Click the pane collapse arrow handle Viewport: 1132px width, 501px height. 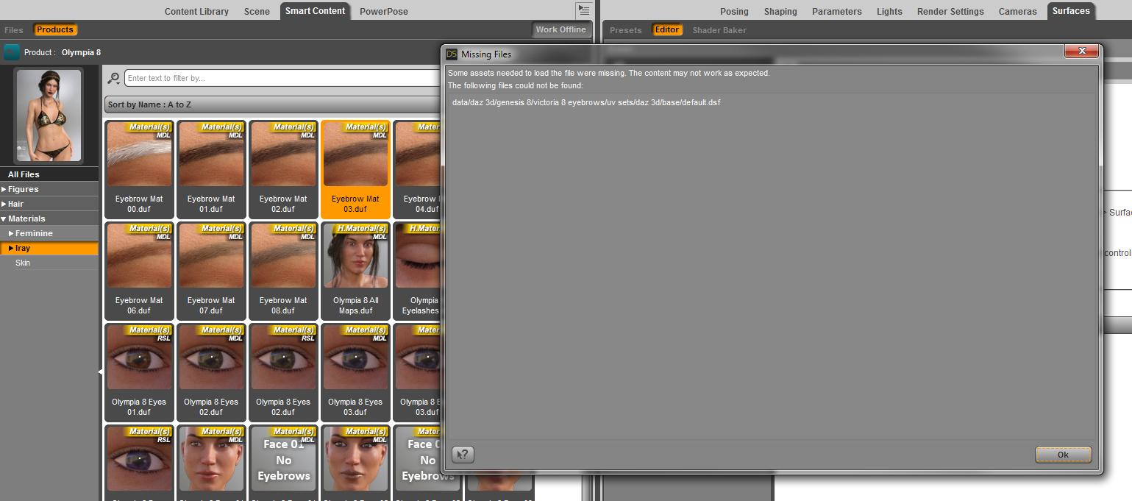point(101,372)
